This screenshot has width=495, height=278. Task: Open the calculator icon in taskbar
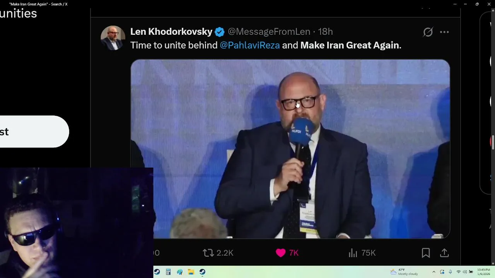click(x=168, y=272)
